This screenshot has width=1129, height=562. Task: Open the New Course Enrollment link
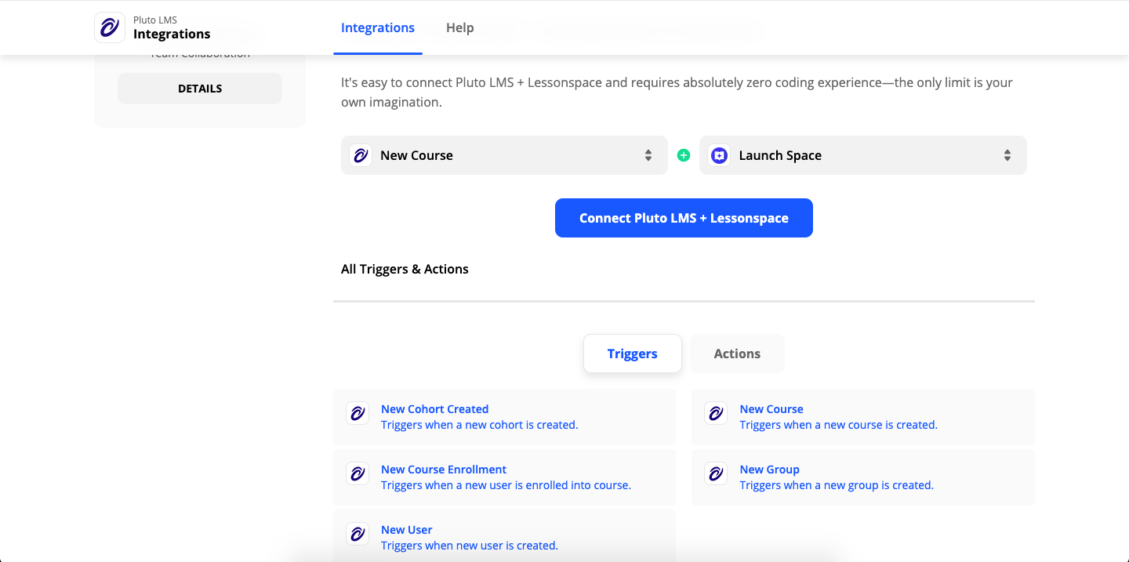coord(444,470)
